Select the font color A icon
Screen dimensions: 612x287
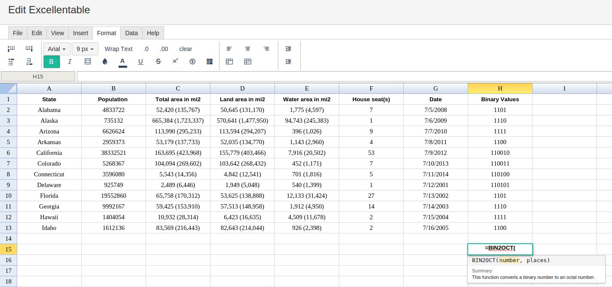[123, 62]
